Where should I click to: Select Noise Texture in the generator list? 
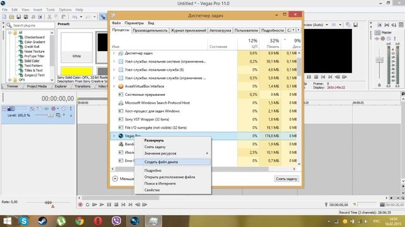point(34,52)
